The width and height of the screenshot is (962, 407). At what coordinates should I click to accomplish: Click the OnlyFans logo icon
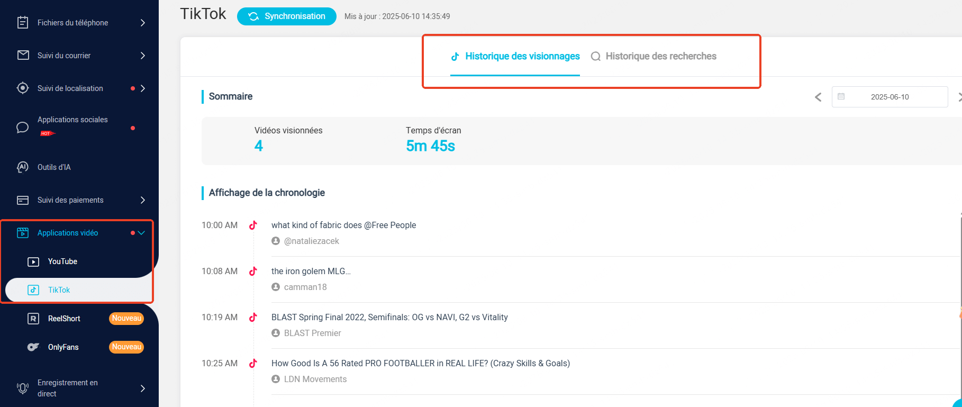(33, 347)
